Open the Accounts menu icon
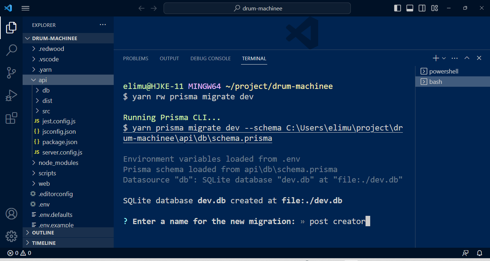This screenshot has height=261, width=490. 11,214
